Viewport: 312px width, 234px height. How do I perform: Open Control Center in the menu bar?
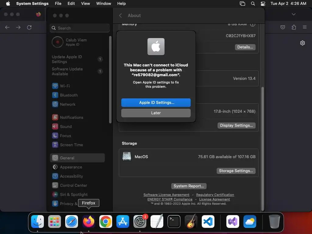pyautogui.click(x=263, y=4)
